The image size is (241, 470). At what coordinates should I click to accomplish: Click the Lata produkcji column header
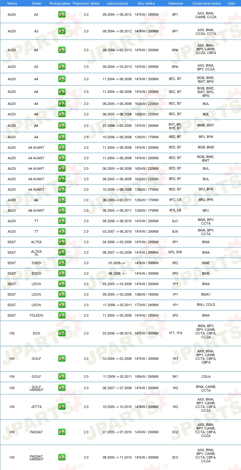coord(117,3)
